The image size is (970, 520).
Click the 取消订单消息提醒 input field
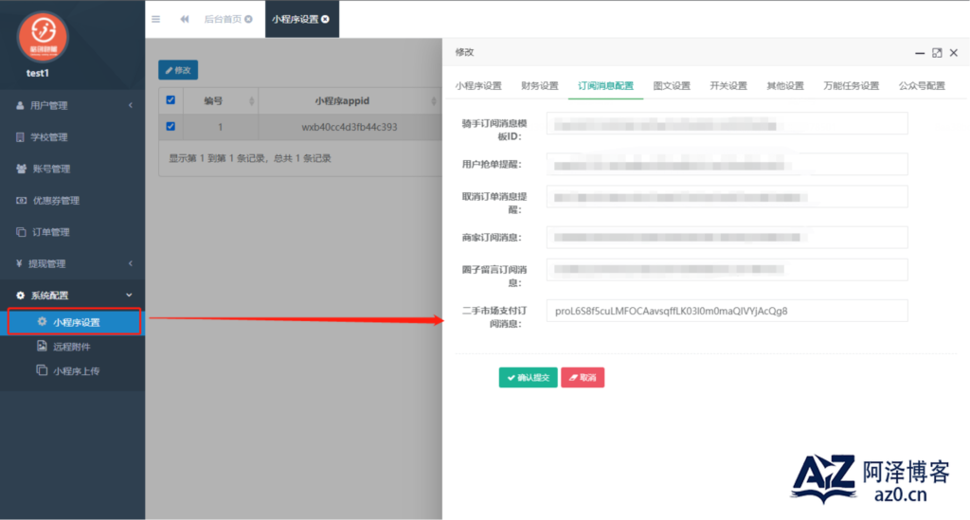click(x=727, y=197)
